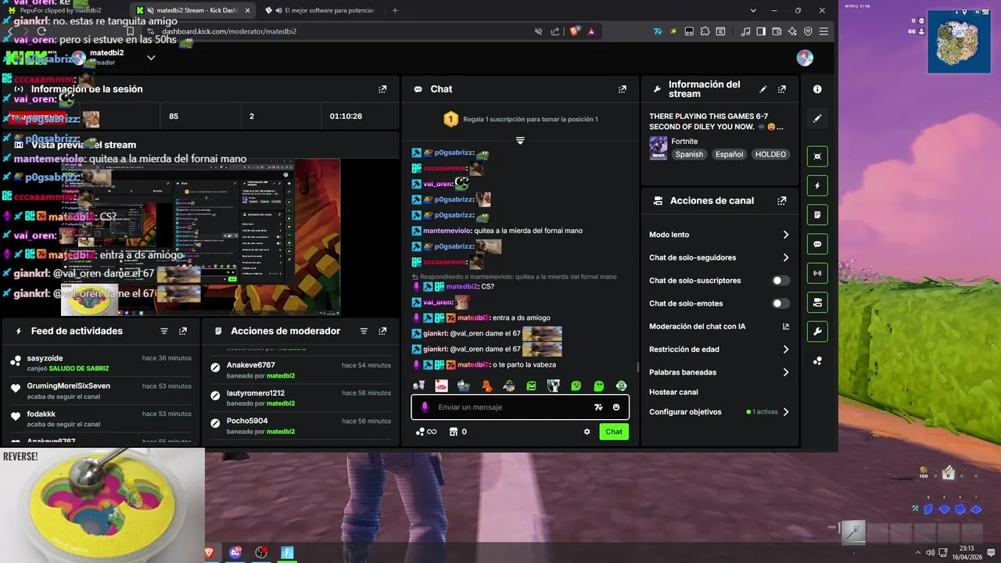
Task: Pop out the Acciones de moderador panel
Action: (x=382, y=332)
